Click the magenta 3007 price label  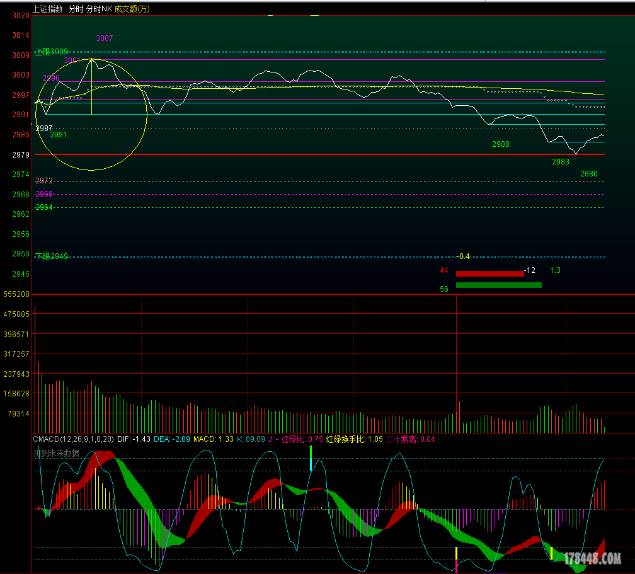click(105, 38)
